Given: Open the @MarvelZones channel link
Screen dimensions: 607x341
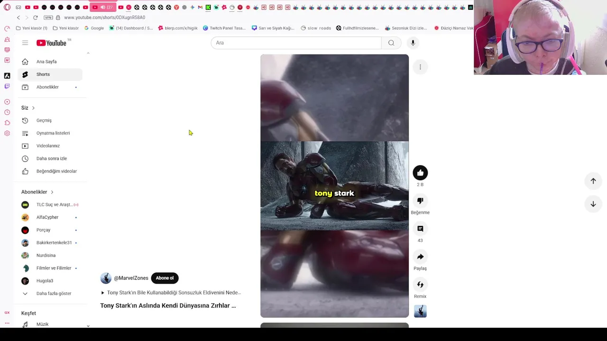Looking at the screenshot, I should pyautogui.click(x=131, y=278).
